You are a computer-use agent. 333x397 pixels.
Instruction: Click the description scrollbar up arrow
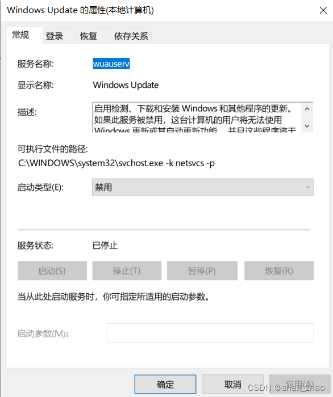coord(307,109)
